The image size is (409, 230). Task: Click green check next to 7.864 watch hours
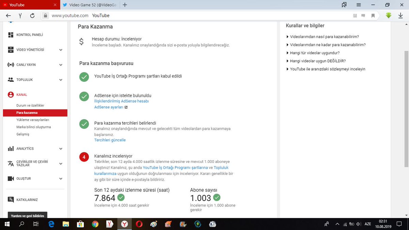[x=121, y=197]
